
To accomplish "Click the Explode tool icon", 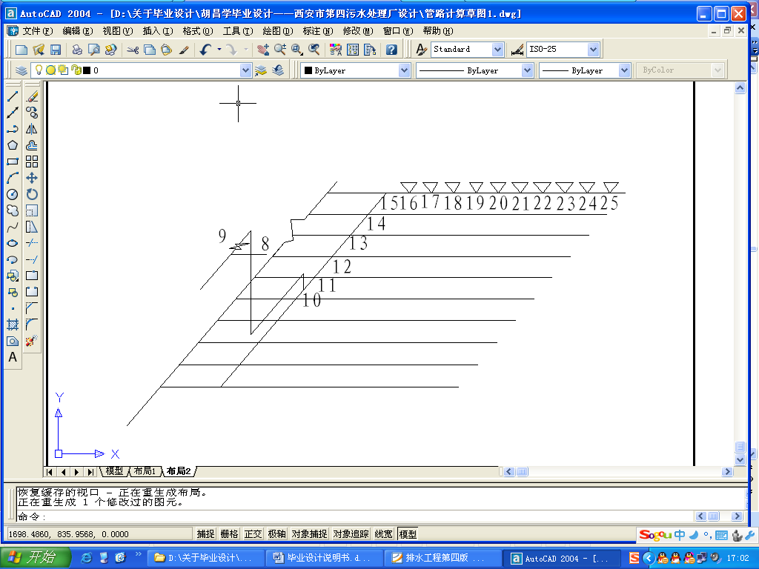I will point(32,341).
